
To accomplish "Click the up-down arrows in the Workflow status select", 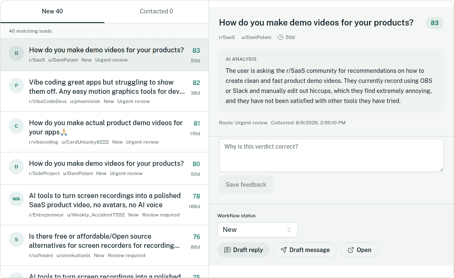I will click(x=289, y=230).
